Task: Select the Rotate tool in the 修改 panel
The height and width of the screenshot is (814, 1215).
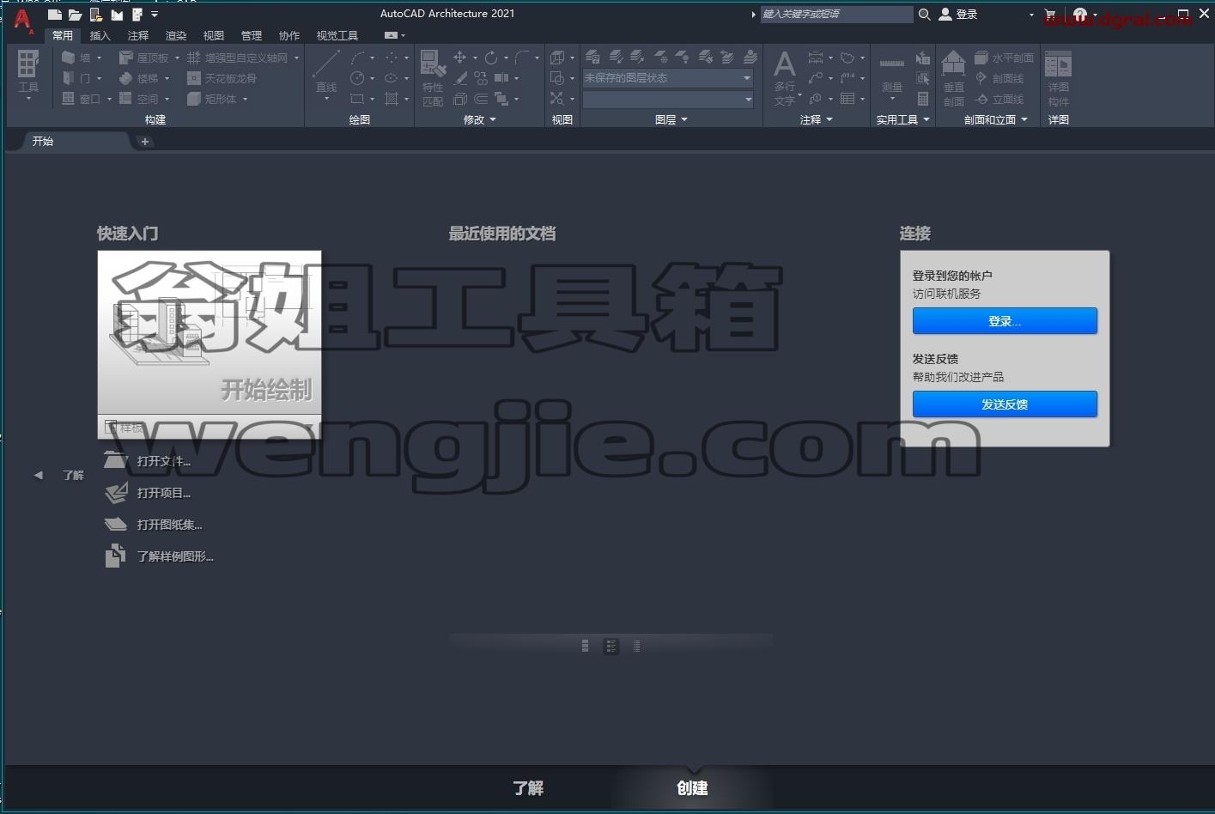Action: pos(491,58)
